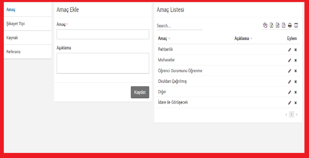The height and width of the screenshot is (158, 309).
Task: Edit the Öğrenci Durumunu Öğrenme entry
Action: [289, 71]
